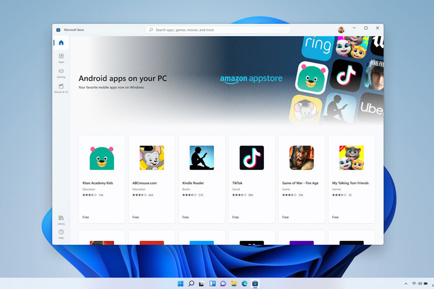Click the ABCmouse icon in the banner

tap(305, 109)
